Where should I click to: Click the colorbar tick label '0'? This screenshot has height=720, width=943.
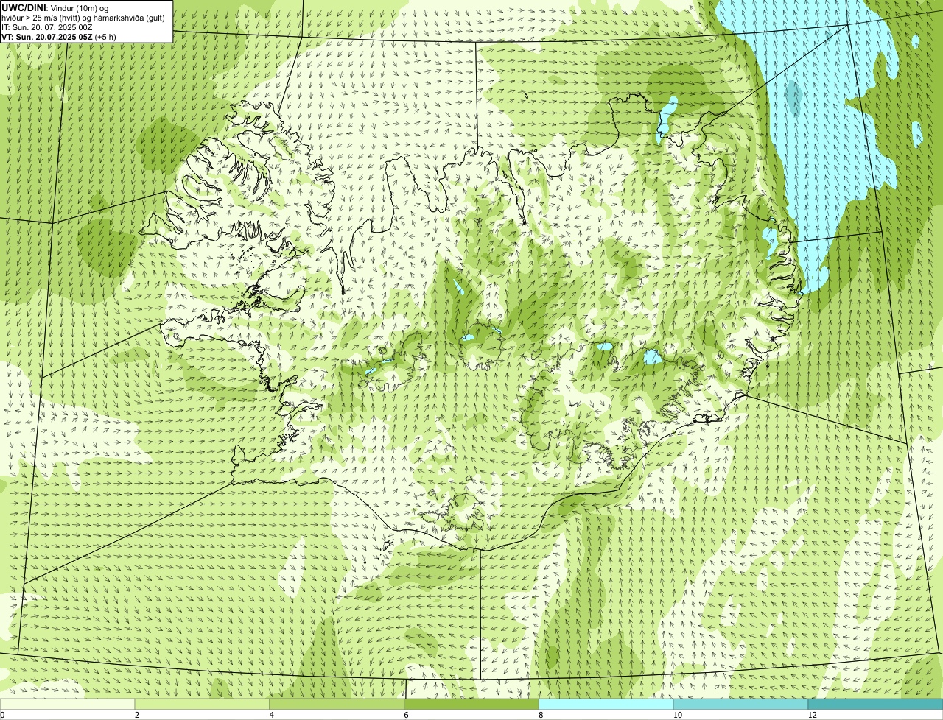(2, 715)
